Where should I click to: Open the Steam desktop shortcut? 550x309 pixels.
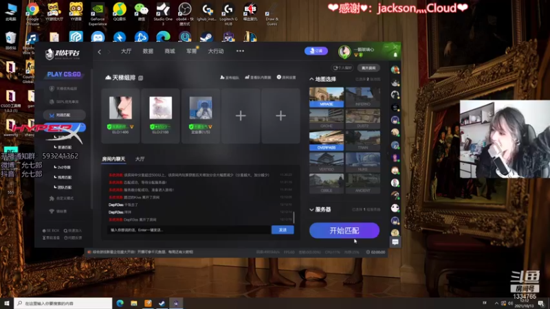(206, 38)
